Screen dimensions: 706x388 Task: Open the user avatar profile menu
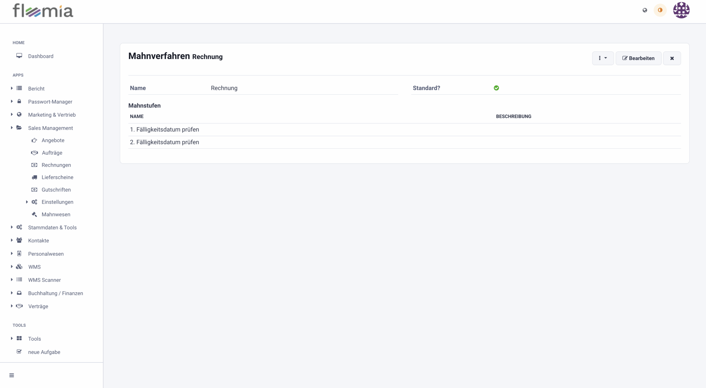tap(681, 10)
